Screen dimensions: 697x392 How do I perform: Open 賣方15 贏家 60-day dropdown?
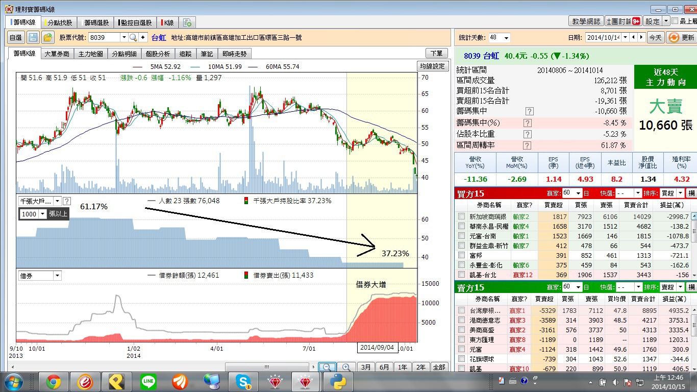click(x=578, y=287)
